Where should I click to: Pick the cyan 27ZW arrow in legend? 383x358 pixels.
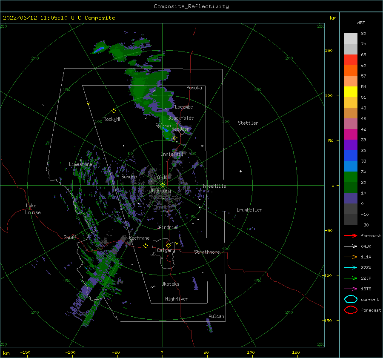[351, 268]
